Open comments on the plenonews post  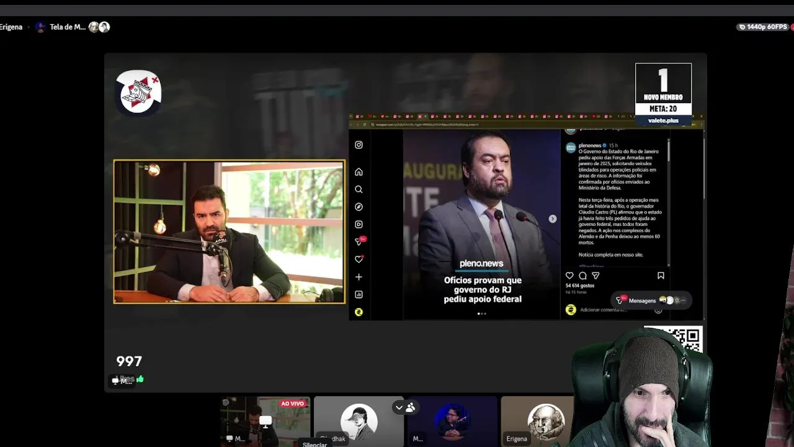(x=582, y=276)
